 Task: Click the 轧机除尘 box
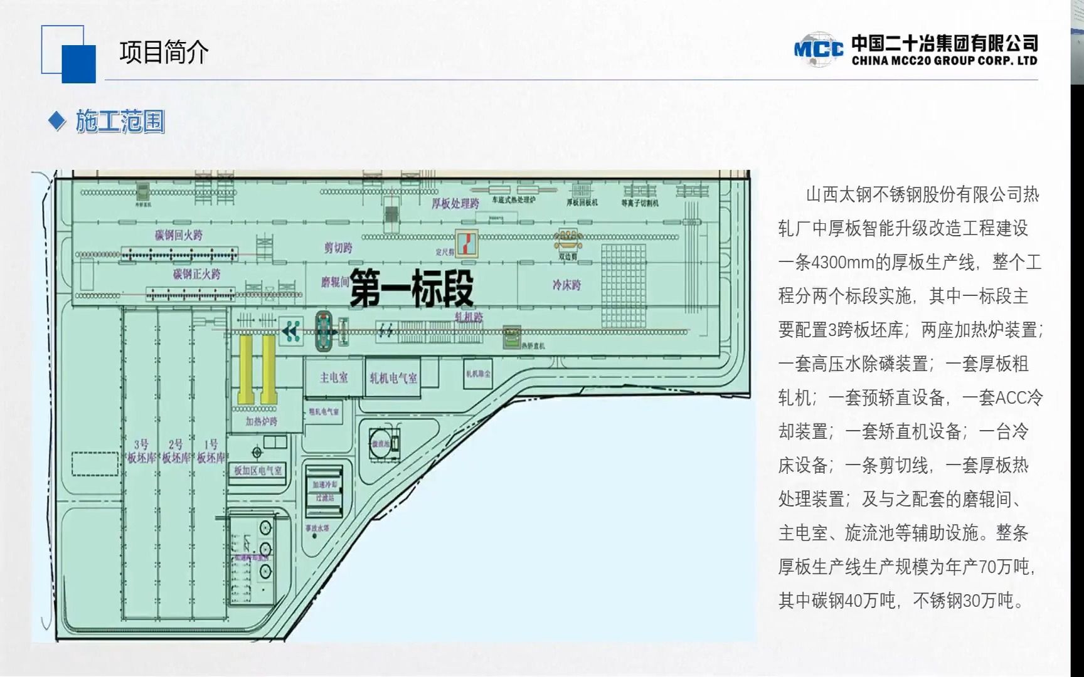click(x=478, y=374)
